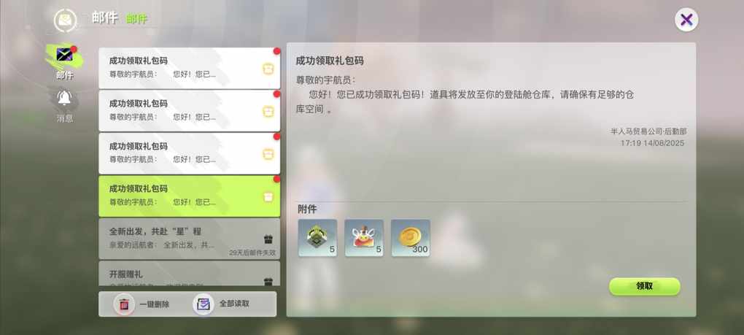Click the gift icon on 开服赠礼 mail
The image size is (744, 335).
point(268,282)
